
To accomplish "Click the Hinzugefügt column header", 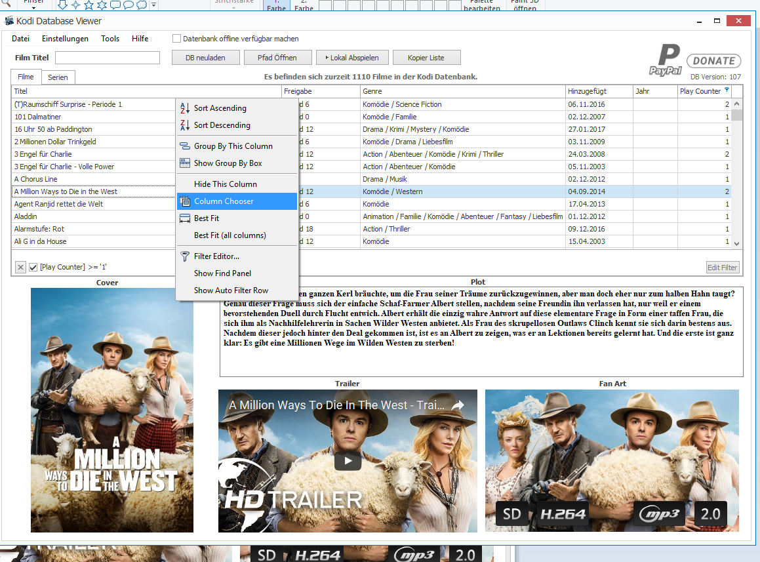I will (599, 91).
